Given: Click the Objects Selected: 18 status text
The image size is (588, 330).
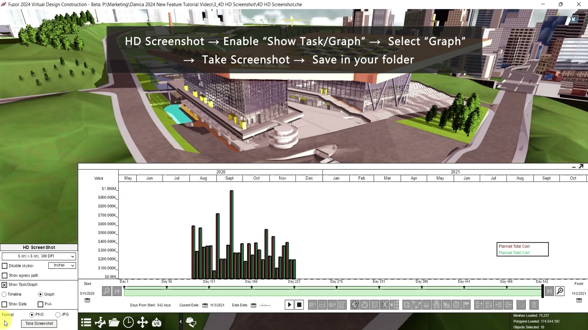Looking at the screenshot, I should click(529, 327).
